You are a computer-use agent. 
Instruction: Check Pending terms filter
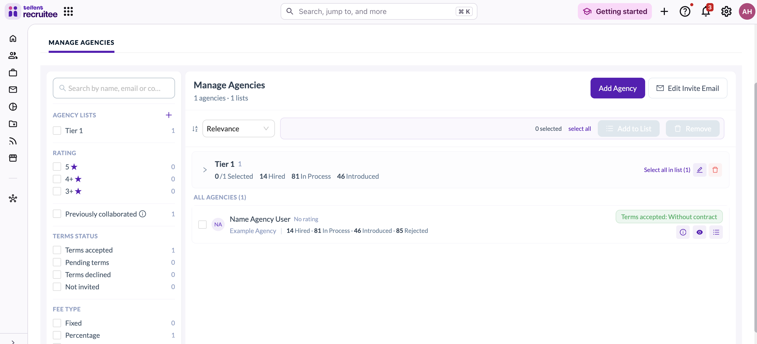pyautogui.click(x=57, y=262)
